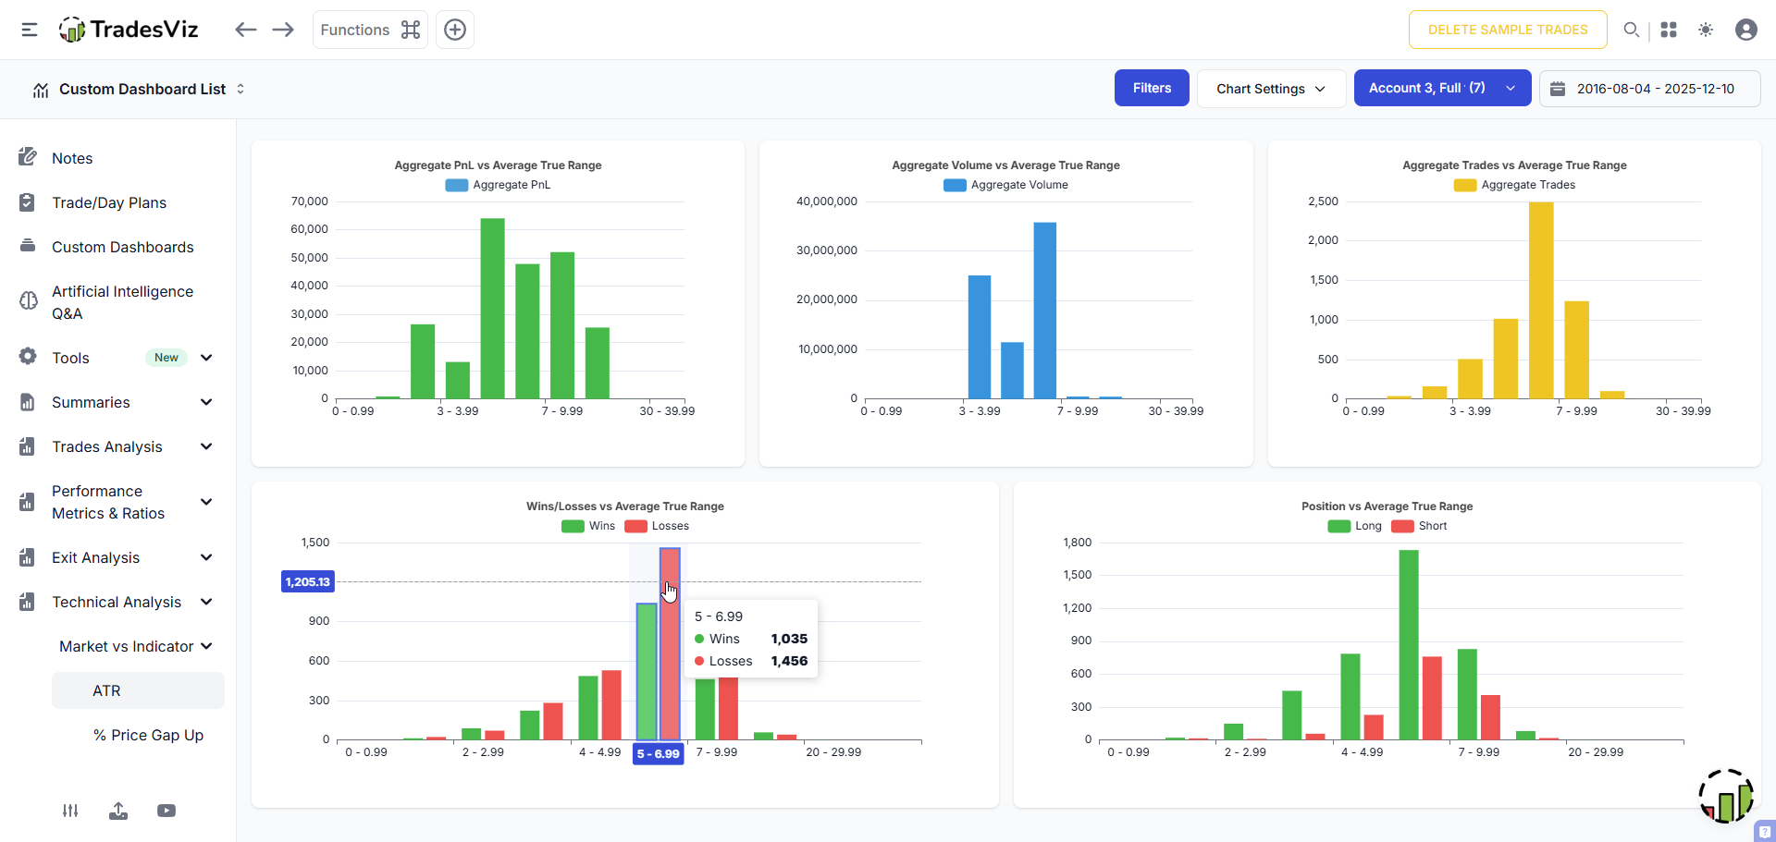Click the Custom Dashboards stack icon

point(28,246)
